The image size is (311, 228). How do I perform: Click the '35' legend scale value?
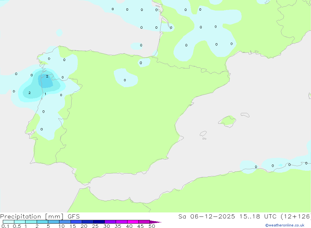118,226
